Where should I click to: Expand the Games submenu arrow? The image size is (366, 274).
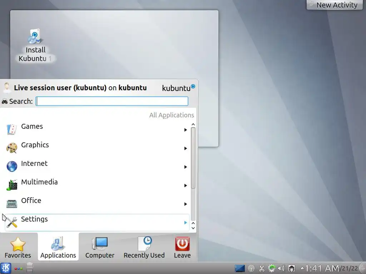[x=186, y=130]
